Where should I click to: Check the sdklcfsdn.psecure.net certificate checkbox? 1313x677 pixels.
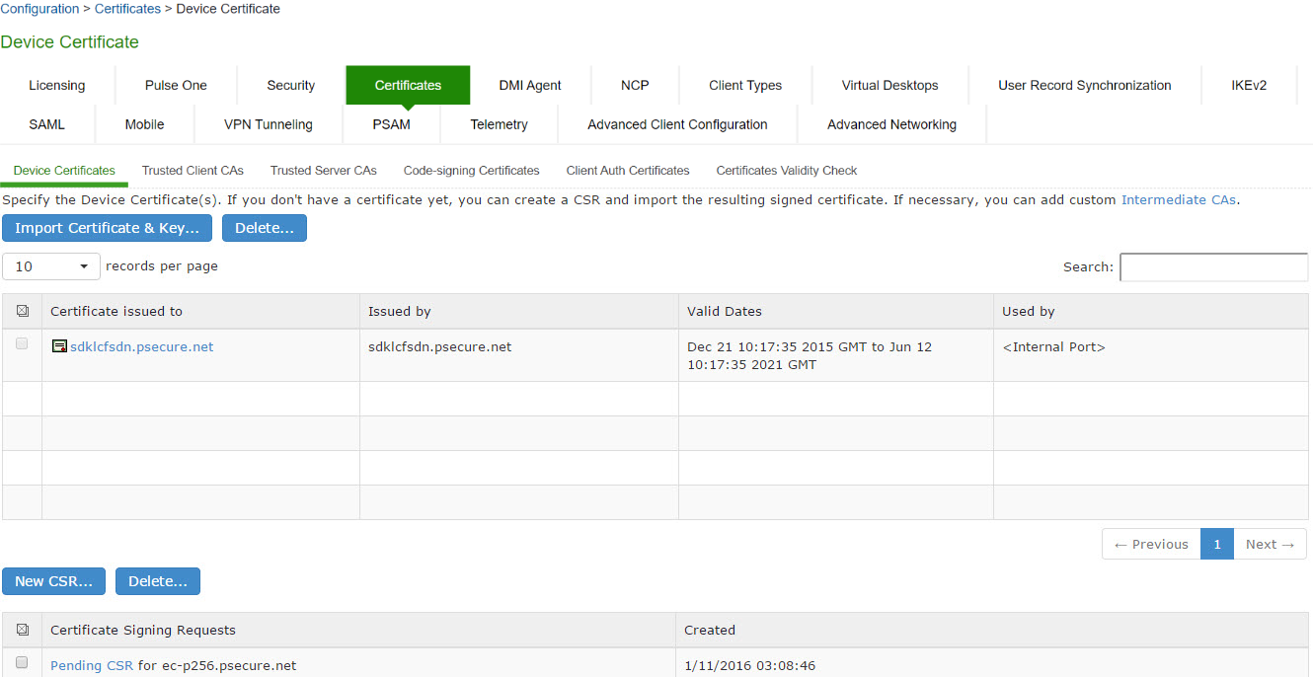click(22, 344)
